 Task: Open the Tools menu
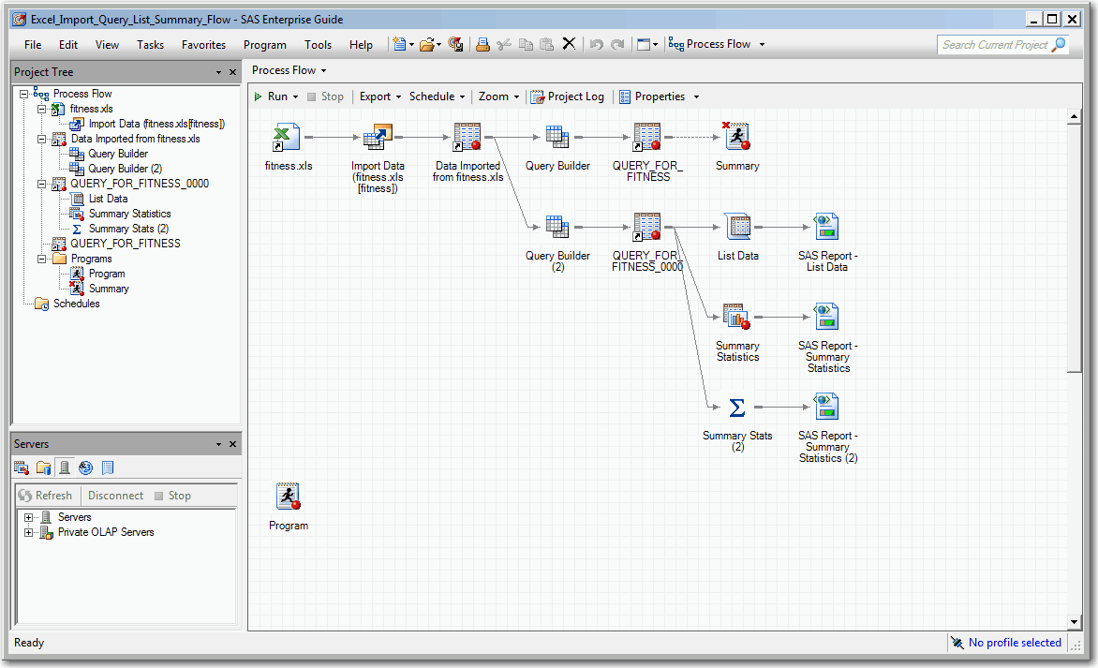(x=318, y=44)
